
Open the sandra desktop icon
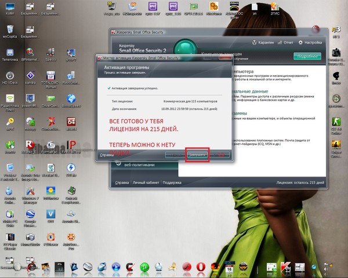click(30, 78)
